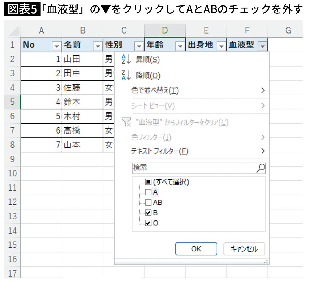309x282 pixels.
Task: Click the clear filter funnel icon
Action: click(126, 122)
